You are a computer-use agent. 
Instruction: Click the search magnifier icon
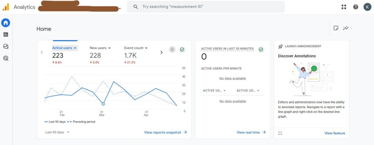(136, 7)
